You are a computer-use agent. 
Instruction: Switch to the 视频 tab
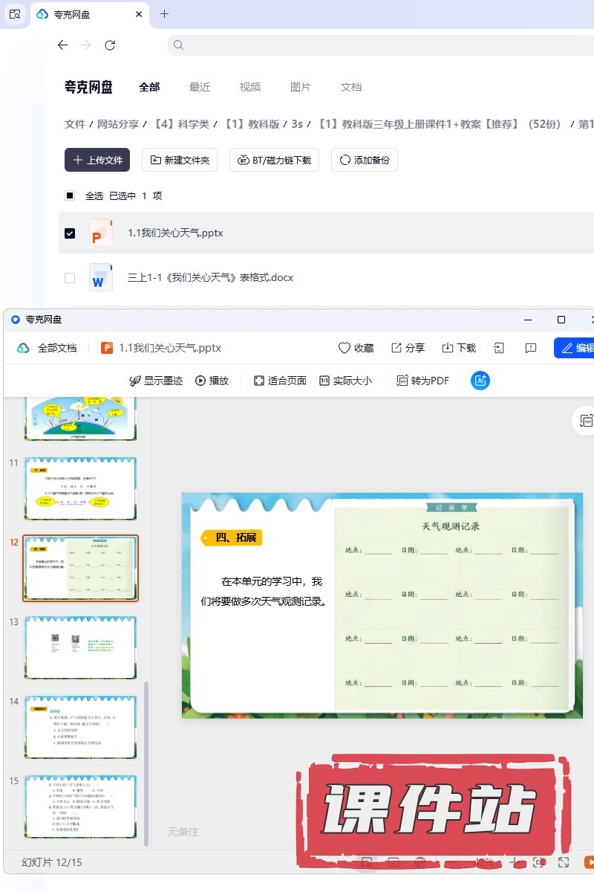[250, 87]
